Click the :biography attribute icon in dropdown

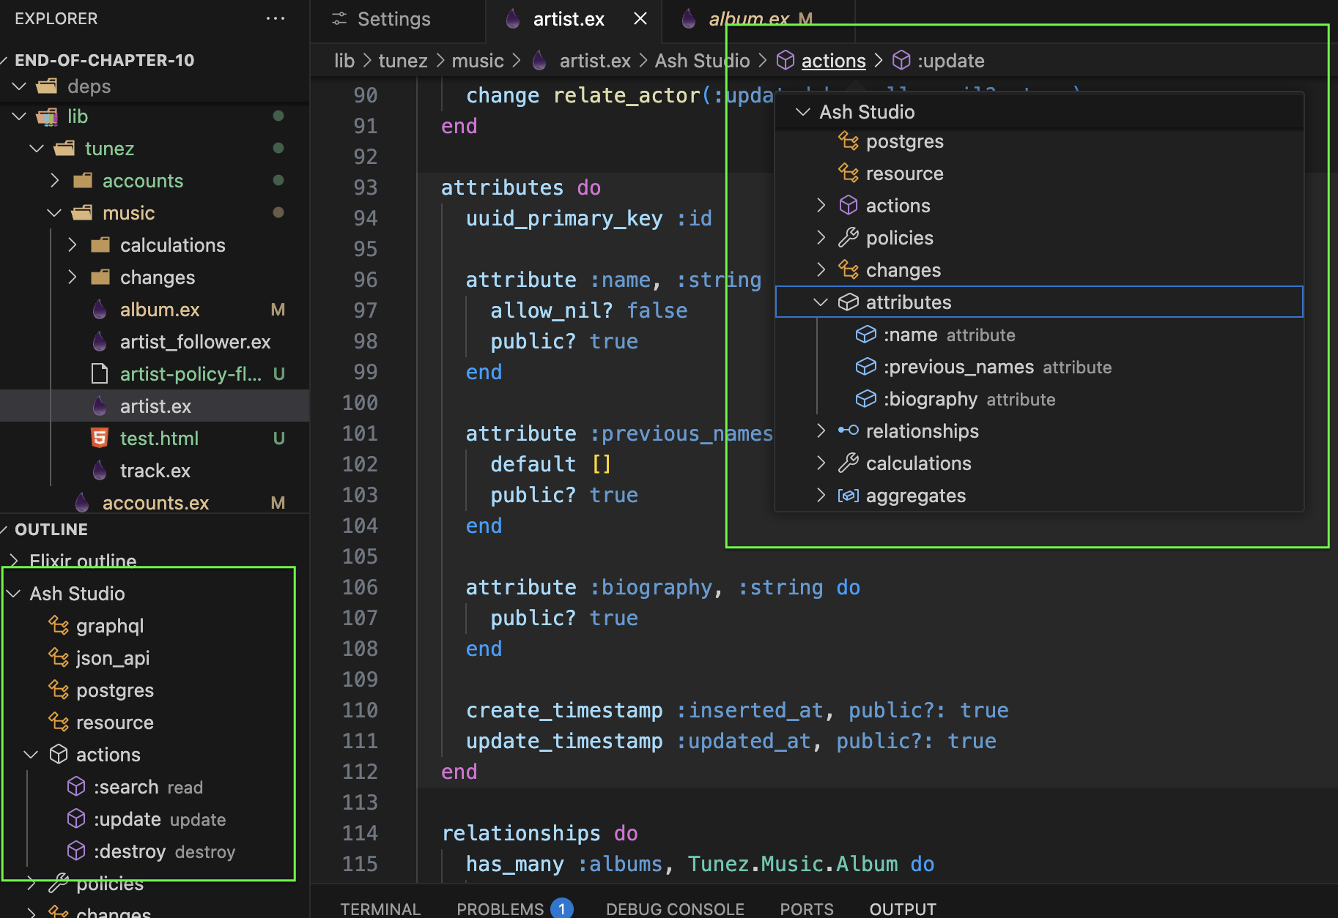[865, 399]
